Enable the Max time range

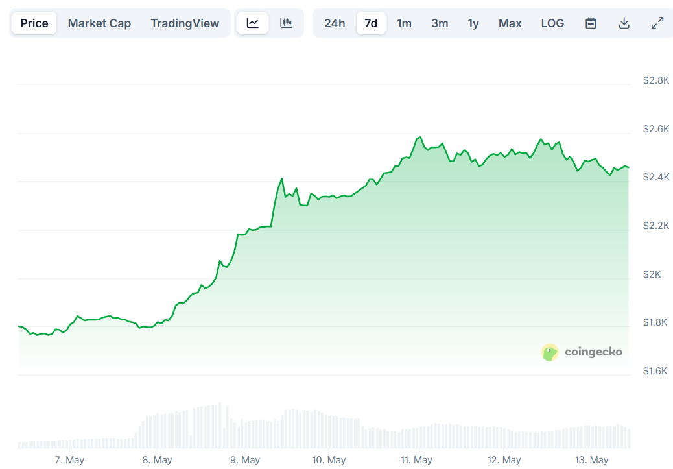point(510,23)
